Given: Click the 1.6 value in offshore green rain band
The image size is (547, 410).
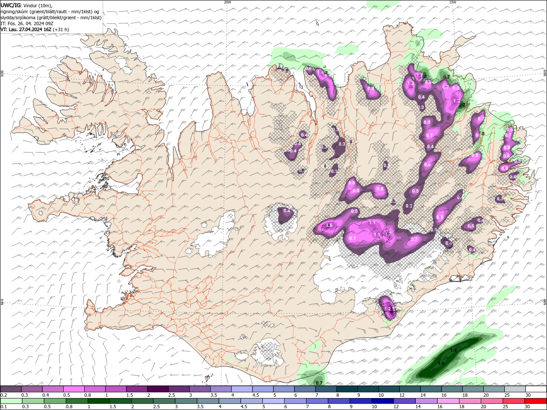Looking at the screenshot, I should pos(441,363).
